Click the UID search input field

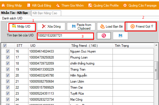(66, 36)
